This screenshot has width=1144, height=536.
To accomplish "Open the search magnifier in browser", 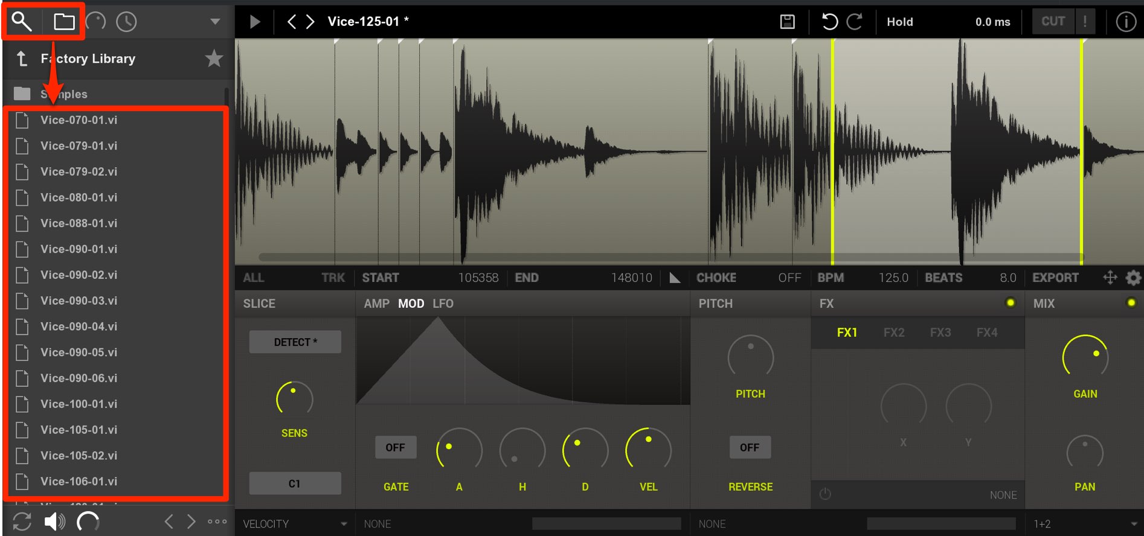I will click(x=22, y=22).
